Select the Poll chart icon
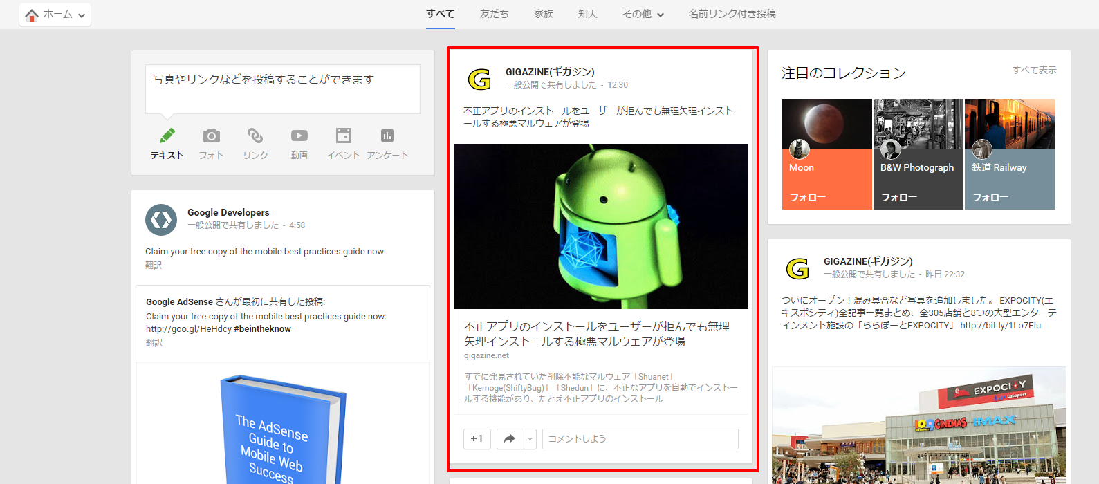 click(x=387, y=136)
